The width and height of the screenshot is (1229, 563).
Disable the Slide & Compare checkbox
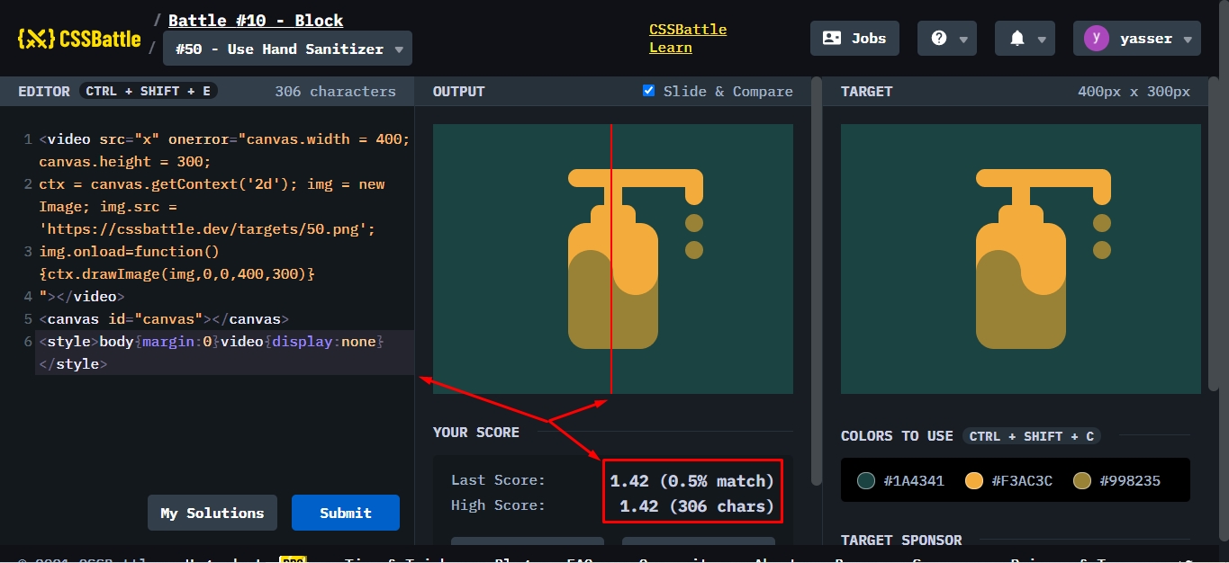click(x=648, y=90)
